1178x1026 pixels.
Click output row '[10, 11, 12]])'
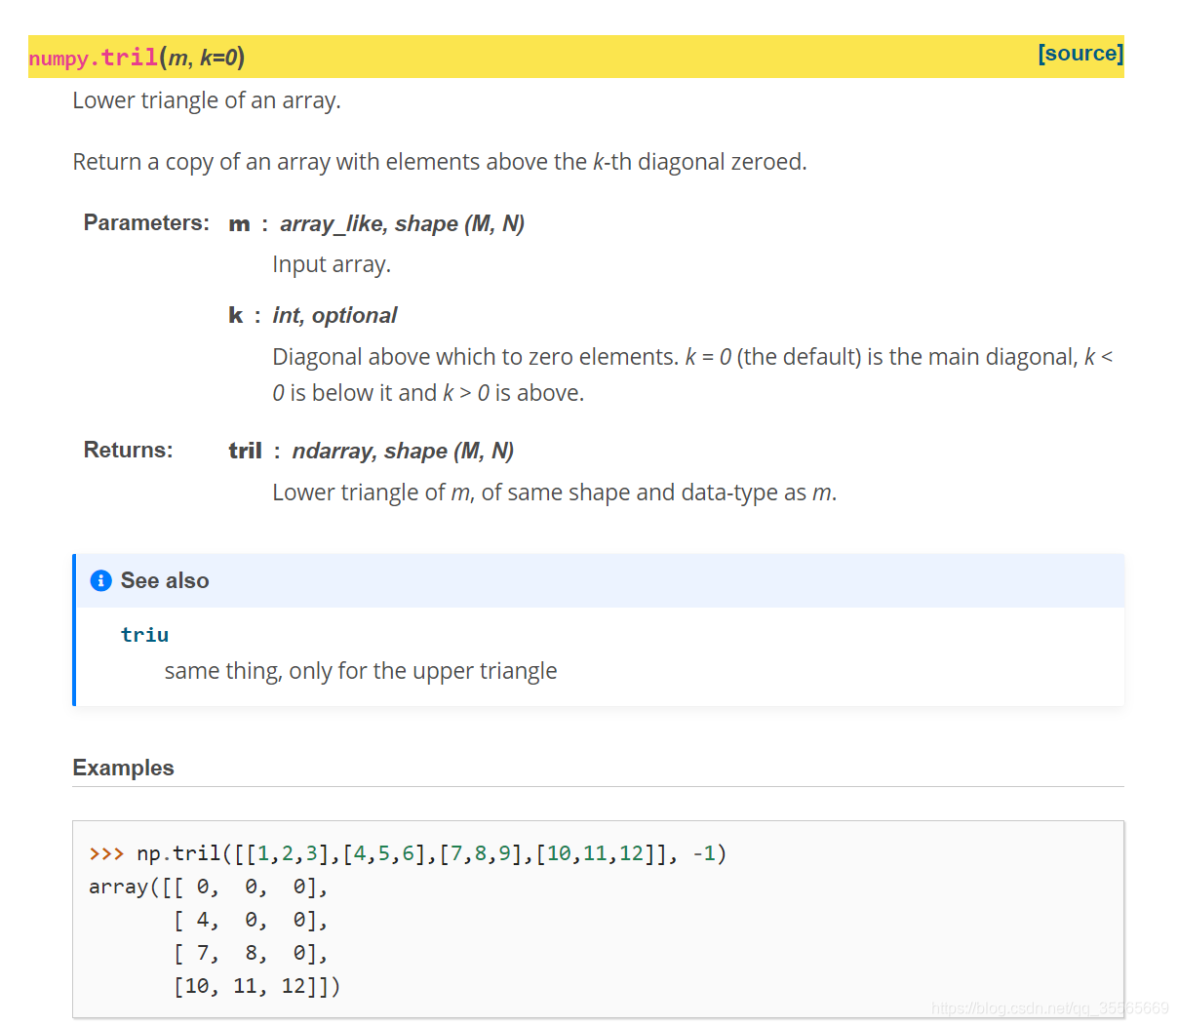pyautogui.click(x=256, y=986)
